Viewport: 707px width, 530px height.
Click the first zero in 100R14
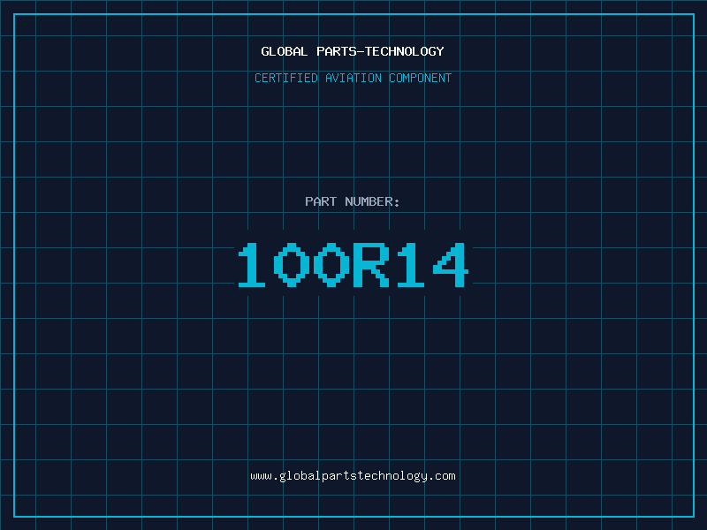[x=292, y=265]
